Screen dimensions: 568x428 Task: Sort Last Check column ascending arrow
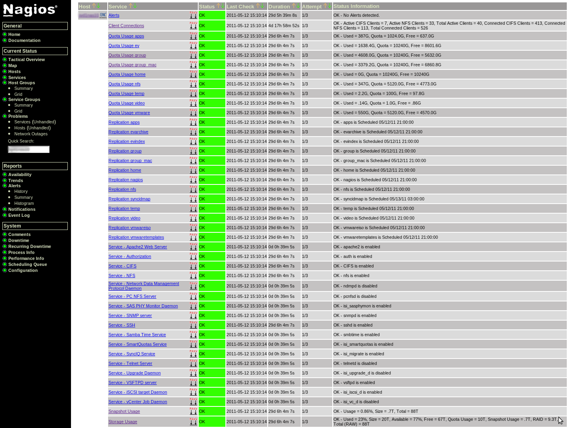pos(258,6)
